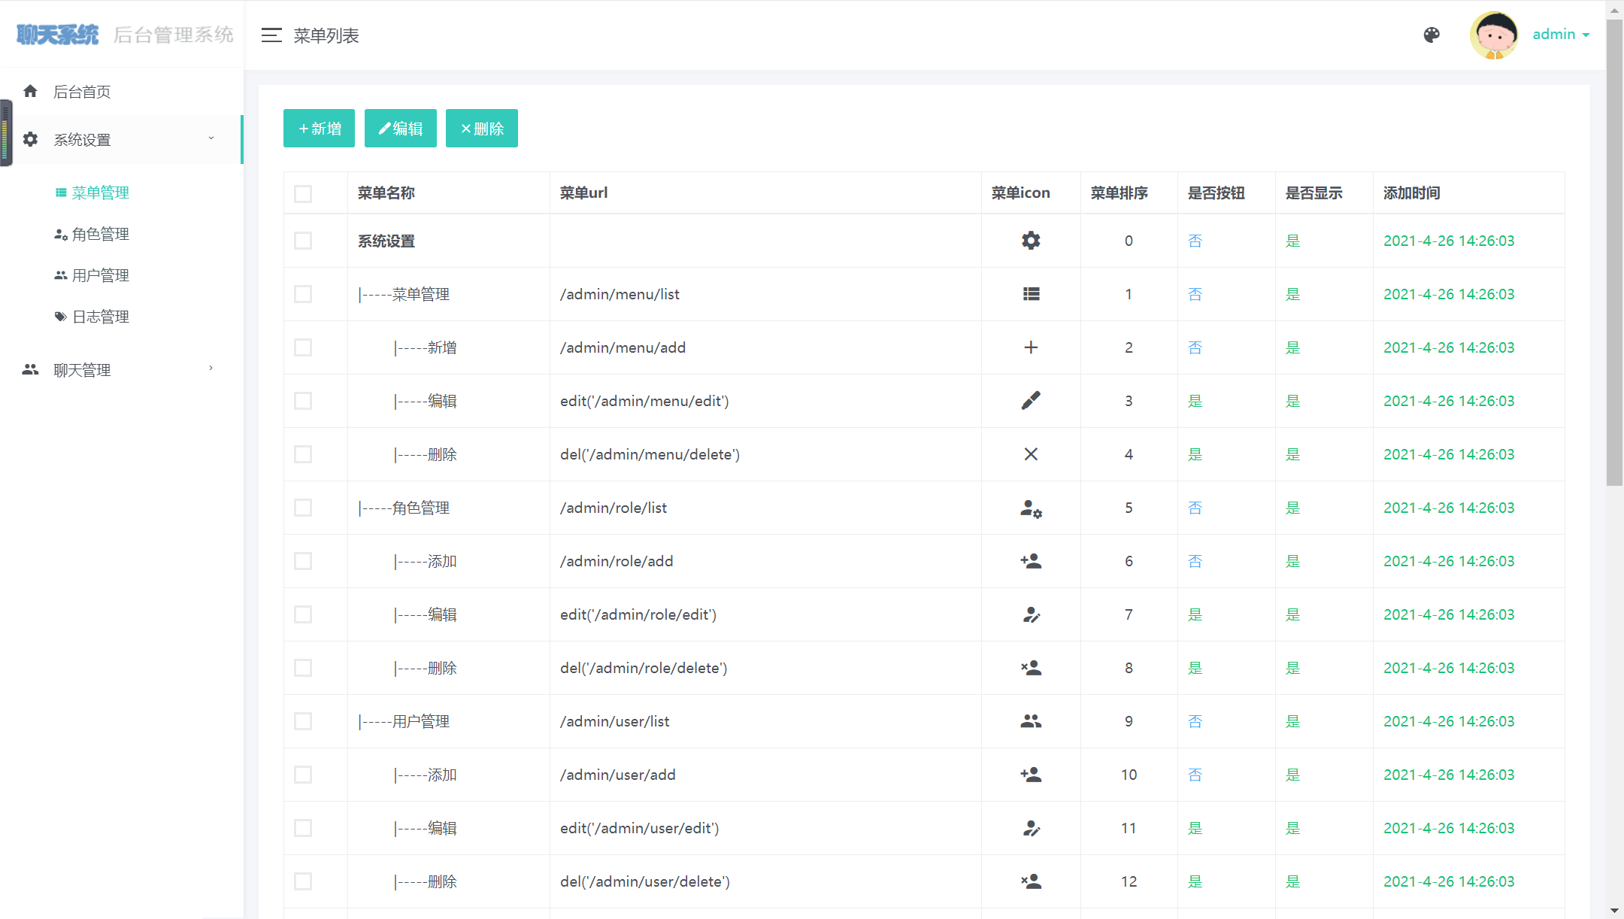Click the pencil icon in menu edit row
This screenshot has width=1624, height=919.
point(1031,401)
